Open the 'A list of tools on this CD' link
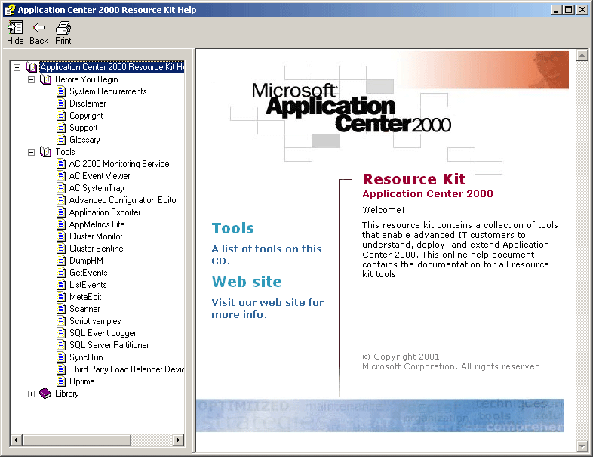The width and height of the screenshot is (593, 457). point(266,255)
